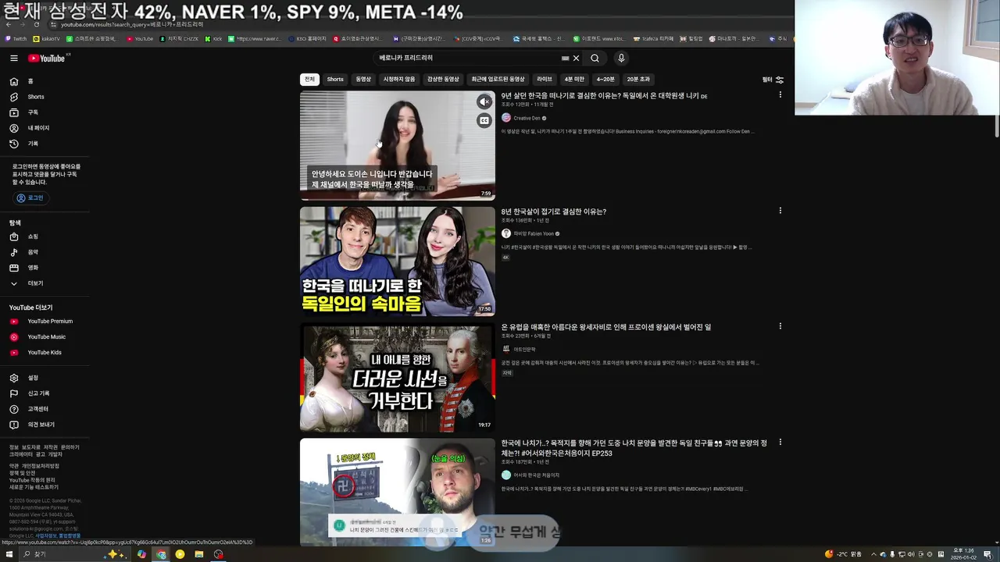The image size is (1000, 562).
Task: Open My Page (내 페이지) in sidebar
Action: pos(45,128)
